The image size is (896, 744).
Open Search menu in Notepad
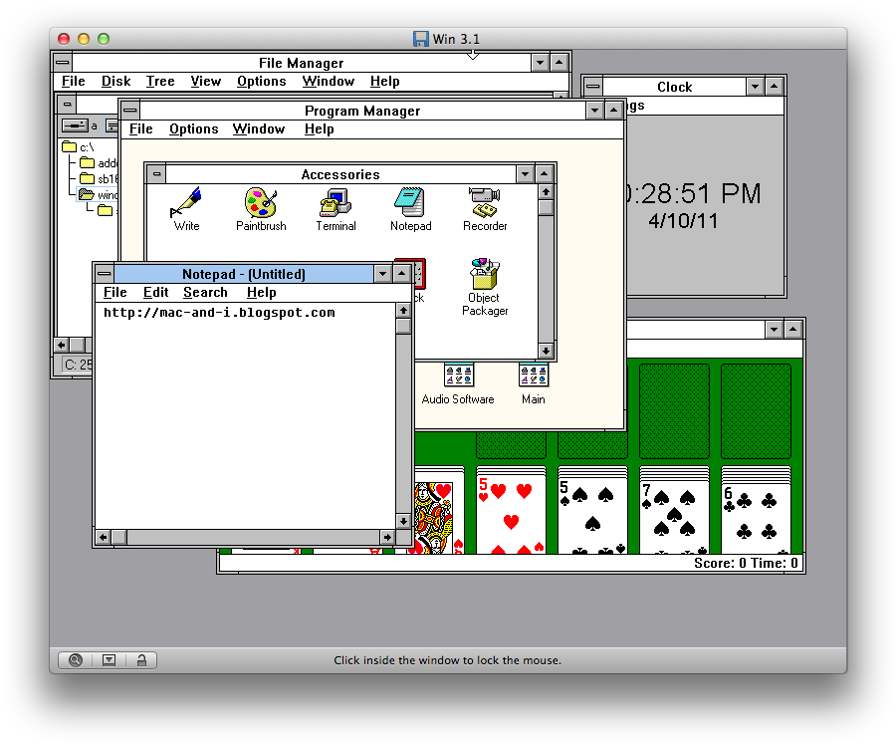[x=205, y=293]
